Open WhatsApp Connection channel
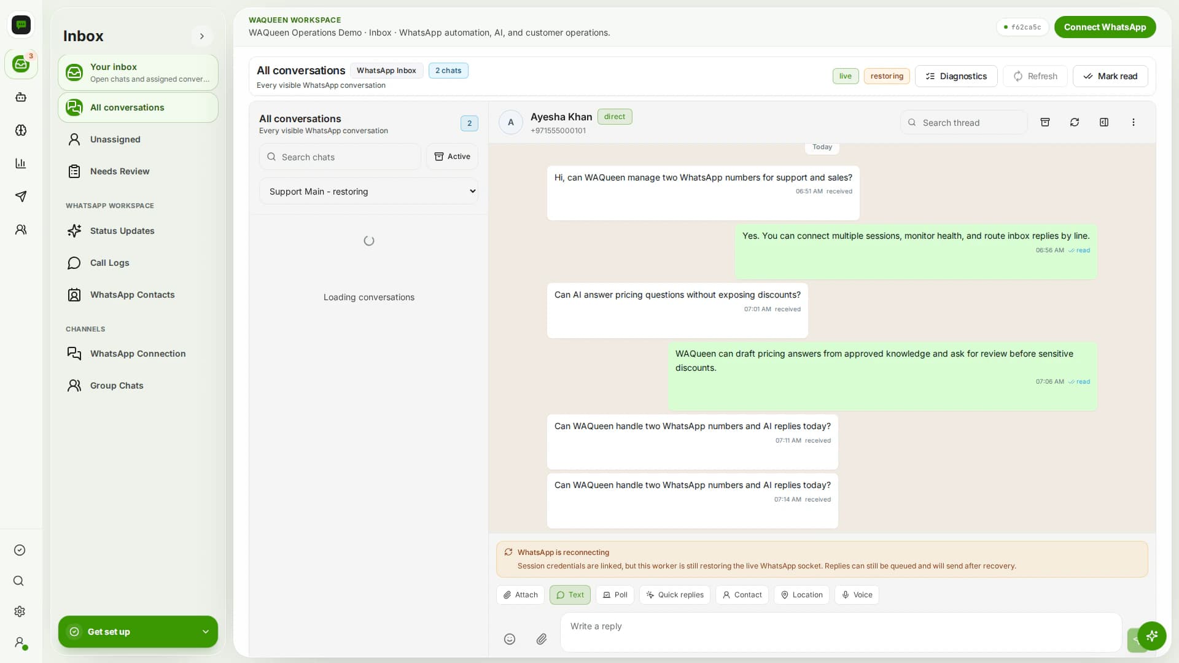The width and height of the screenshot is (1179, 663). point(138,354)
